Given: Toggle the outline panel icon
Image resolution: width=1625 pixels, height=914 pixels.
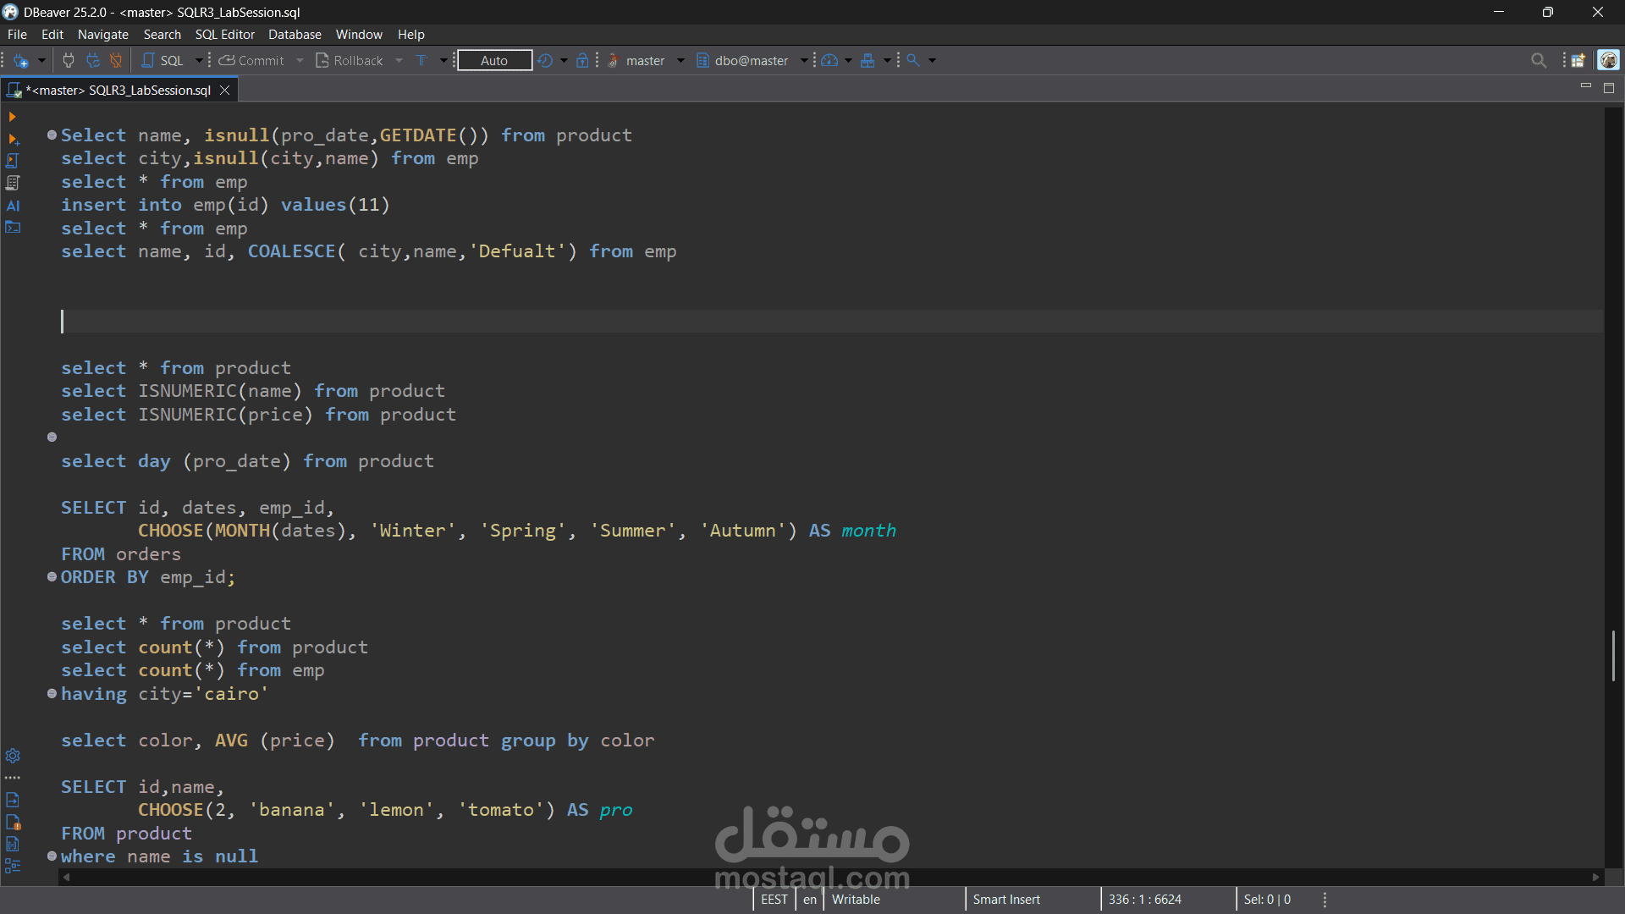Looking at the screenshot, I should [x=13, y=866].
